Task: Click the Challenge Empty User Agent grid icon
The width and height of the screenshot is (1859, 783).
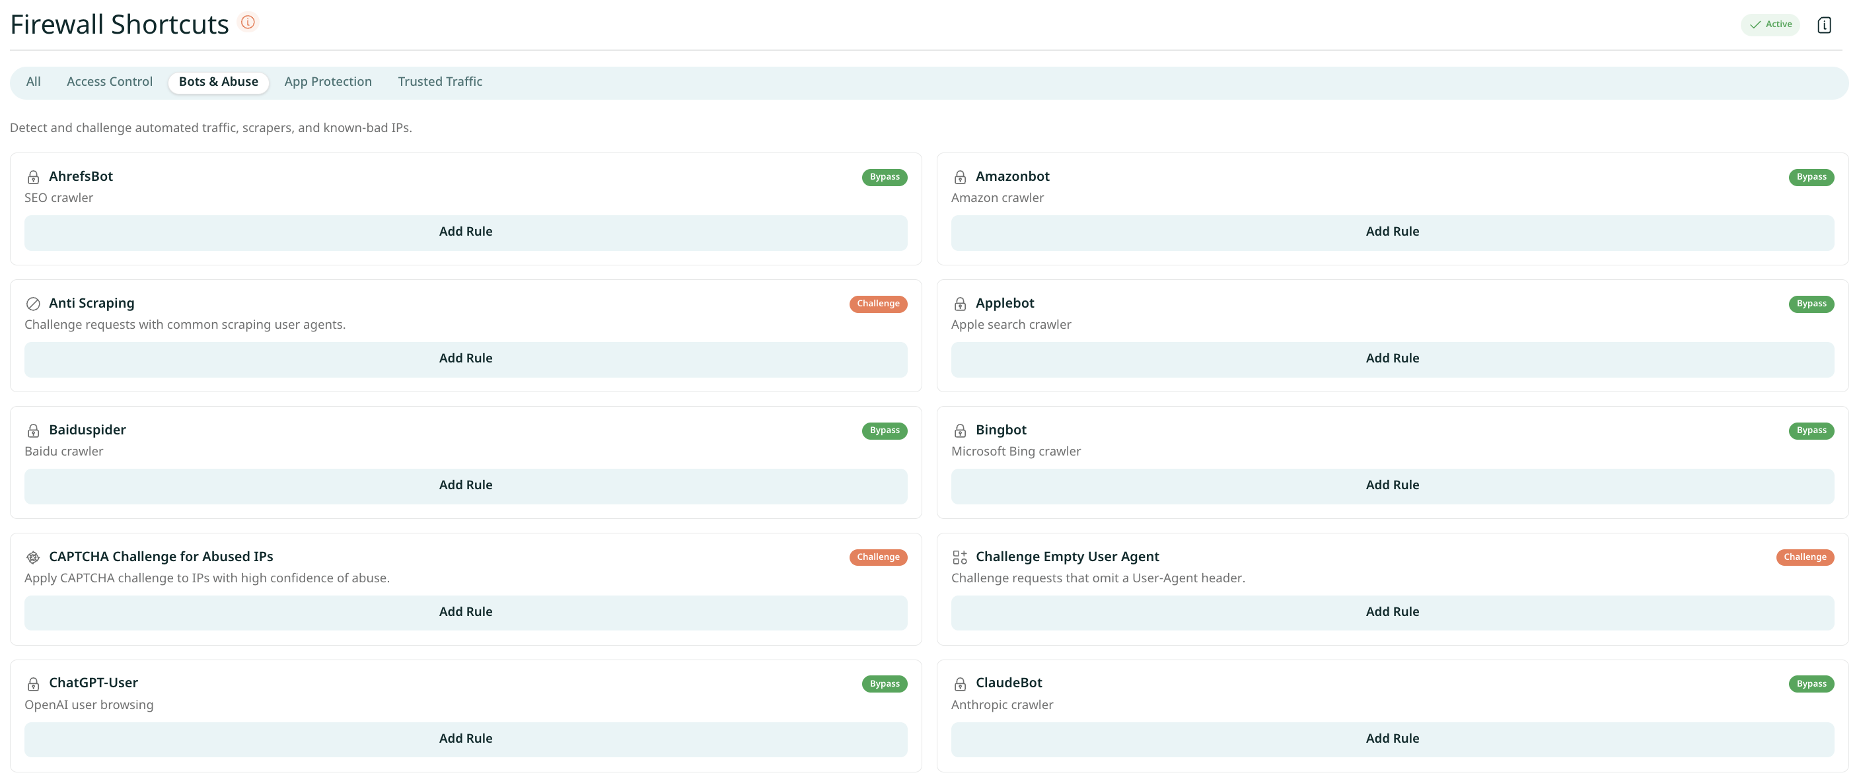Action: point(960,557)
